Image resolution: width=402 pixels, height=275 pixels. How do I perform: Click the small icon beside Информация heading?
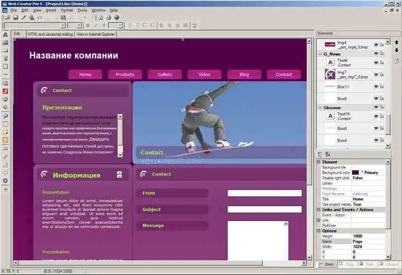[x=119, y=175]
